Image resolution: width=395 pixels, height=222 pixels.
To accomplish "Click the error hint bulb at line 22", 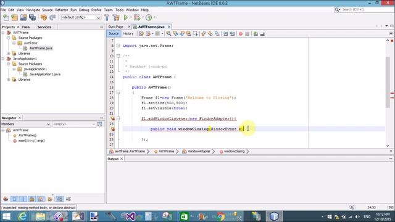I will pos(112,118).
